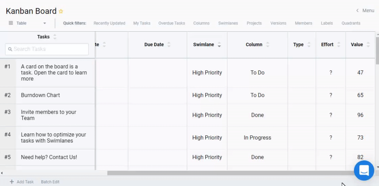Expand the Menu side panel

click(x=365, y=11)
